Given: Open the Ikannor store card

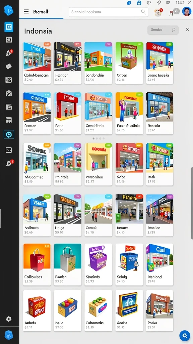Looking at the screenshot, I should tap(68, 63).
